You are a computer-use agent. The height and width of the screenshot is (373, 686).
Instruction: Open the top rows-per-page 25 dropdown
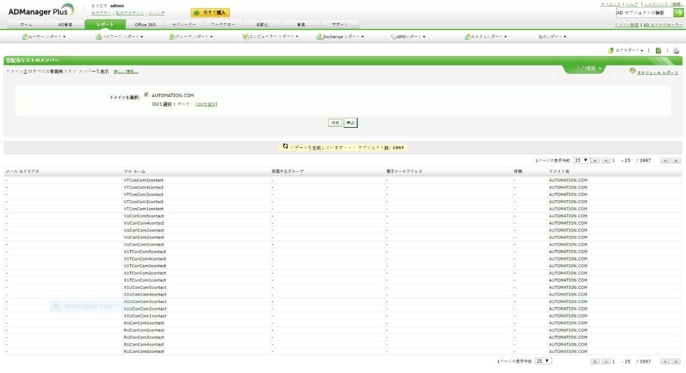pyautogui.click(x=582, y=161)
